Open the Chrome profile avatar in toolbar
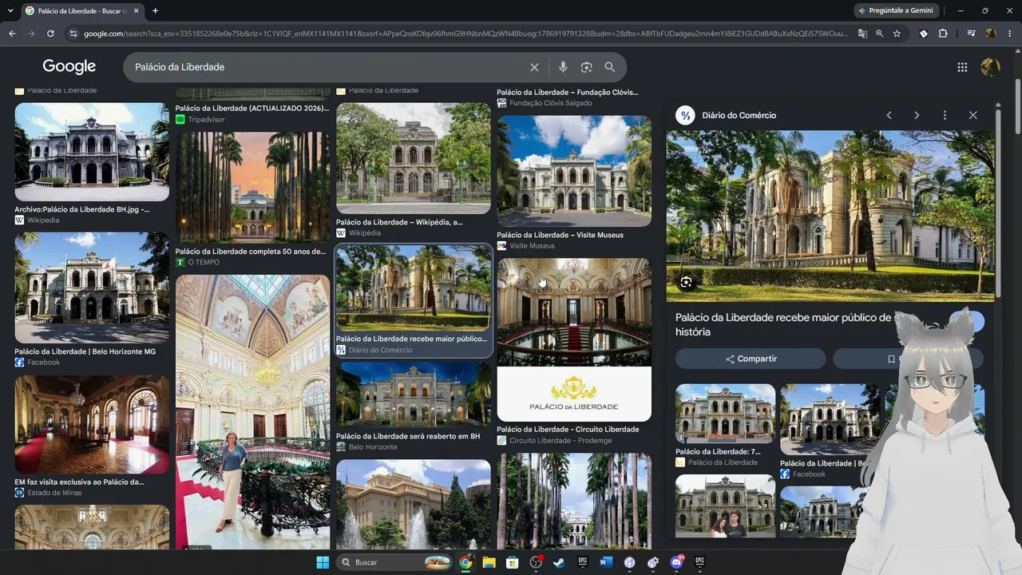This screenshot has width=1022, height=575. pyautogui.click(x=990, y=34)
